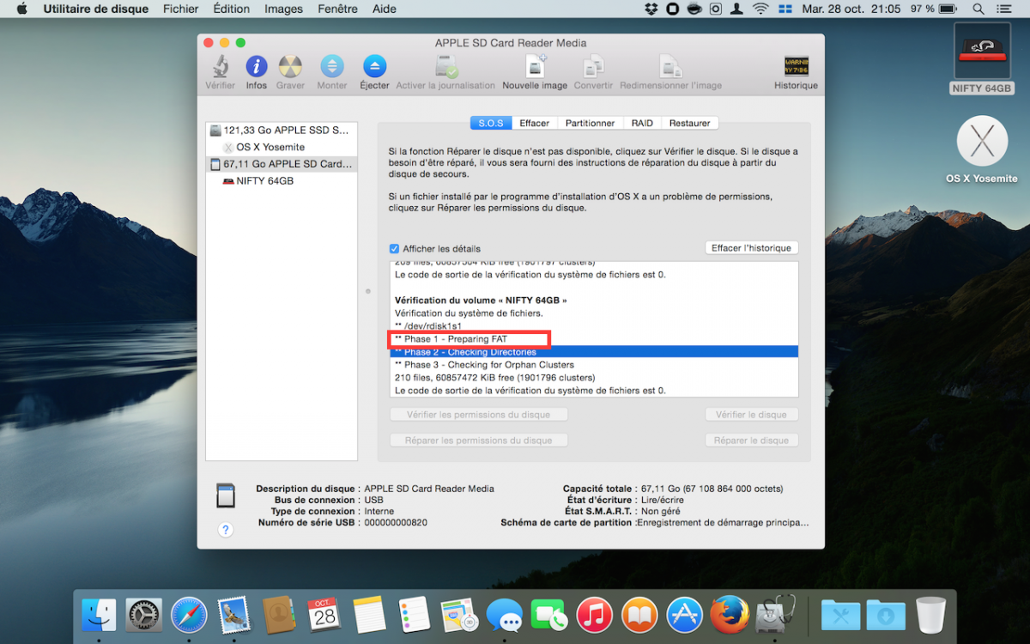Switch to the Restaurer tab
The image size is (1030, 644).
(690, 123)
